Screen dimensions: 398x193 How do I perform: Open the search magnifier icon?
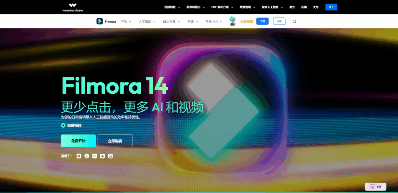pyautogui.click(x=295, y=21)
